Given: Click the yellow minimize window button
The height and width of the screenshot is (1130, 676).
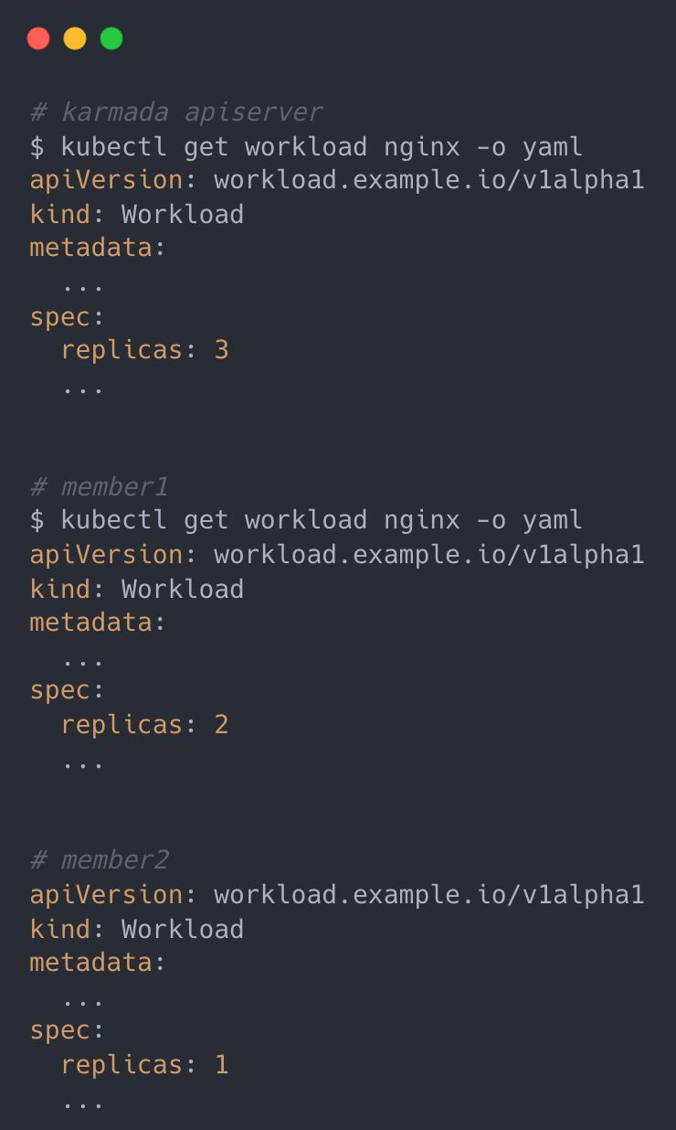Looking at the screenshot, I should pos(75,38).
